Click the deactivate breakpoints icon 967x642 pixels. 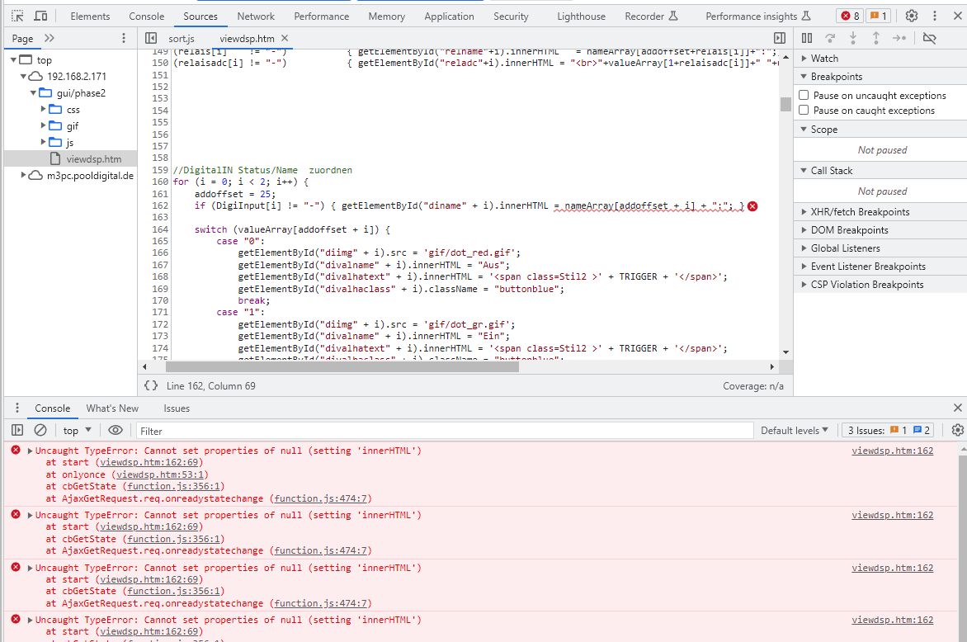(x=929, y=38)
